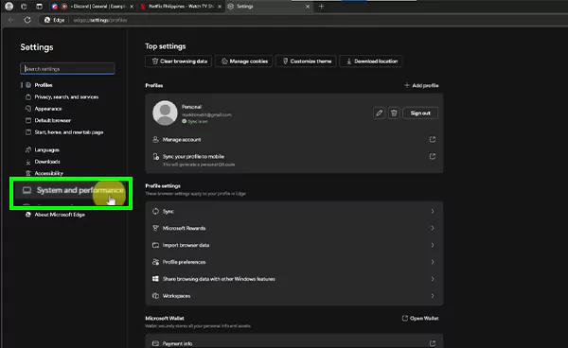568x348 pixels.
Task: Open Payment info external link icon
Action: [433, 343]
